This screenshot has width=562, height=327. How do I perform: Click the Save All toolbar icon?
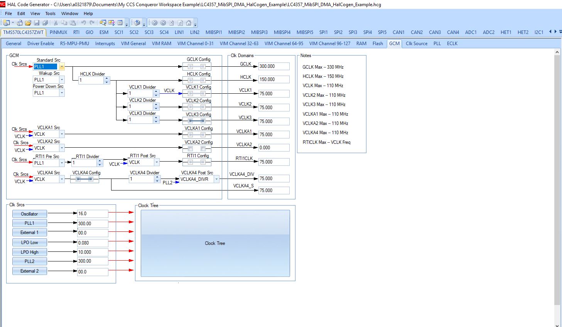click(45, 23)
